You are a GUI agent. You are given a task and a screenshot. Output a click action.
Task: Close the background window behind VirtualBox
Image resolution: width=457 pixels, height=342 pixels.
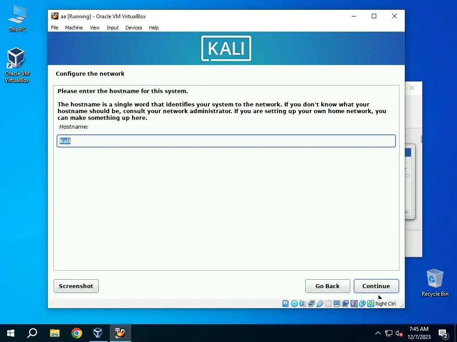pyautogui.click(x=412, y=88)
